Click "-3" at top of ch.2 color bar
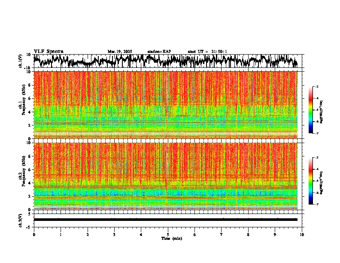340x263 pixels. click(x=316, y=158)
